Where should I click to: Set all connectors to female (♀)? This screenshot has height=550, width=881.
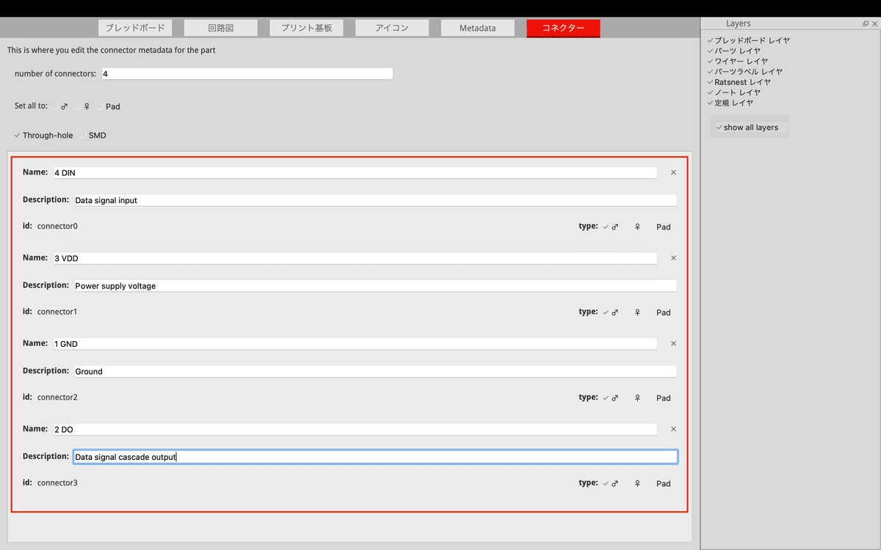[83, 106]
